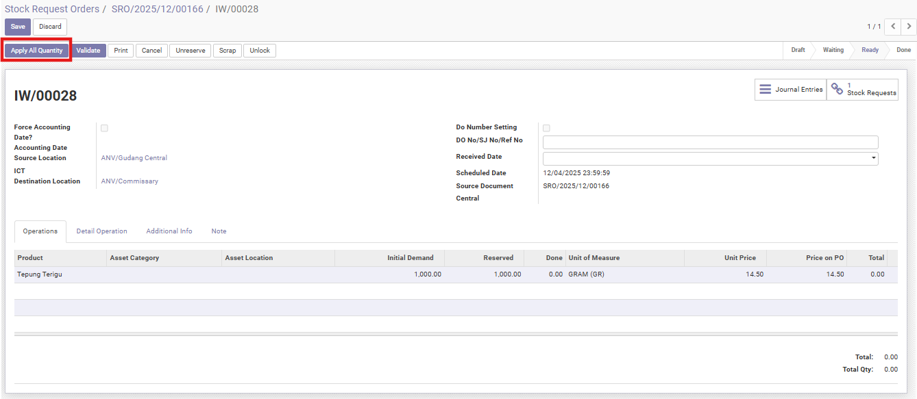Expand the Received Date dropdown
The width and height of the screenshot is (917, 399).
pos(873,158)
